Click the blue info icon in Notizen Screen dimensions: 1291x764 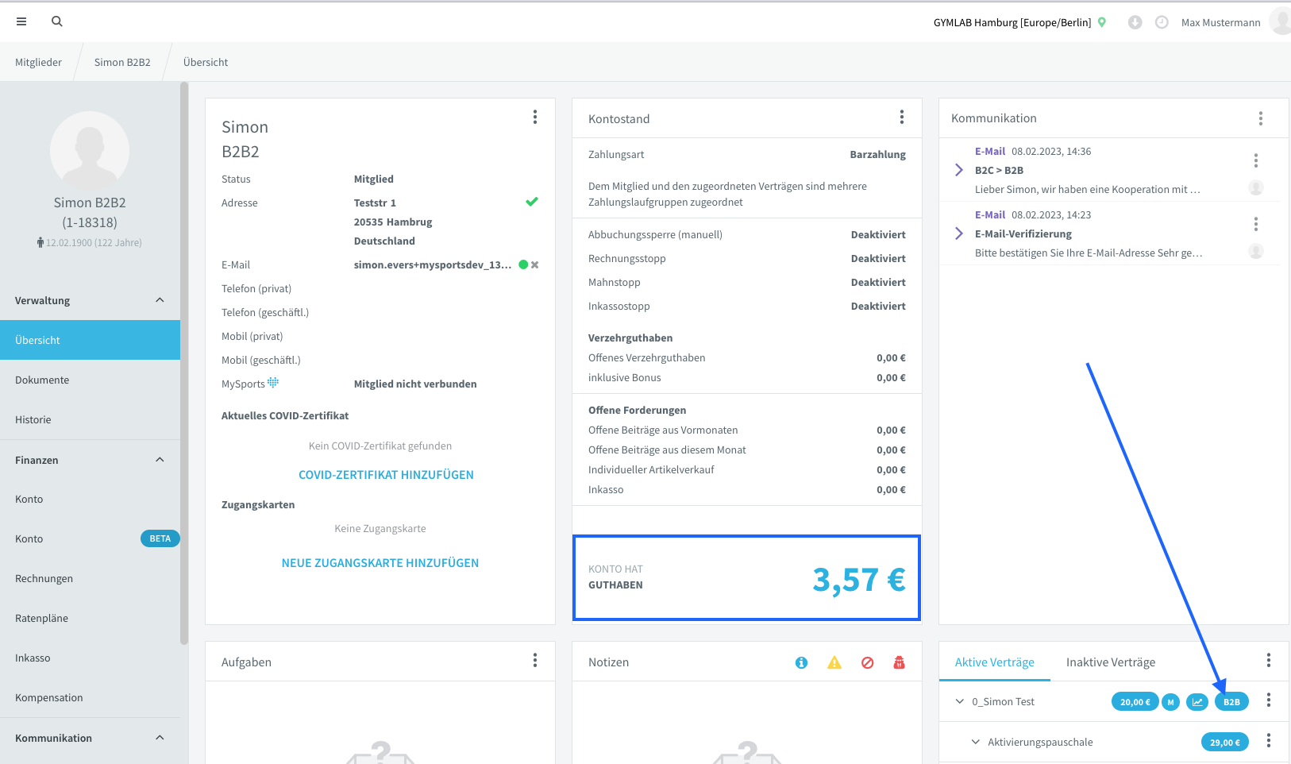pyautogui.click(x=801, y=662)
